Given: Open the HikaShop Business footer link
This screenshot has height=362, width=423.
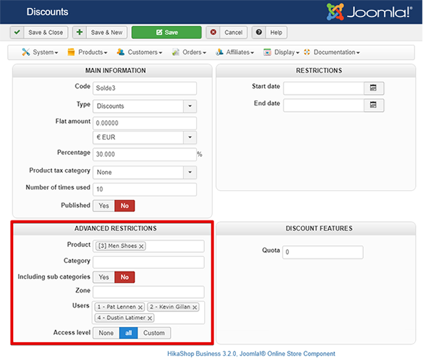Looking at the screenshot, I should coord(251,354).
